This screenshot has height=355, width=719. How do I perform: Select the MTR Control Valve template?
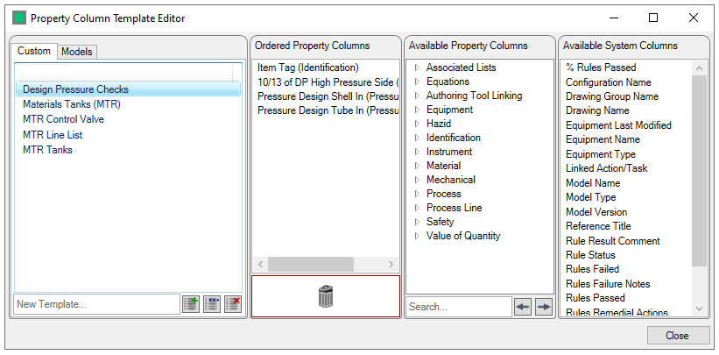pyautogui.click(x=63, y=119)
